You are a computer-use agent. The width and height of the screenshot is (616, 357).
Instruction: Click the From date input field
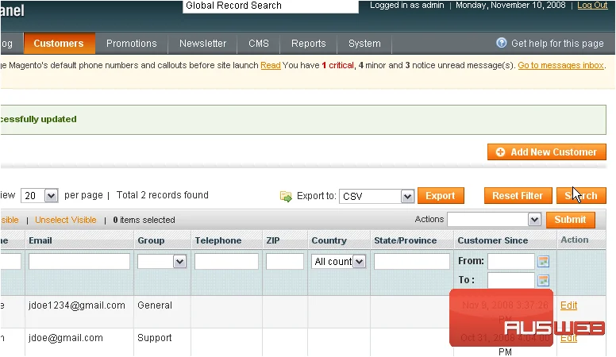511,261
